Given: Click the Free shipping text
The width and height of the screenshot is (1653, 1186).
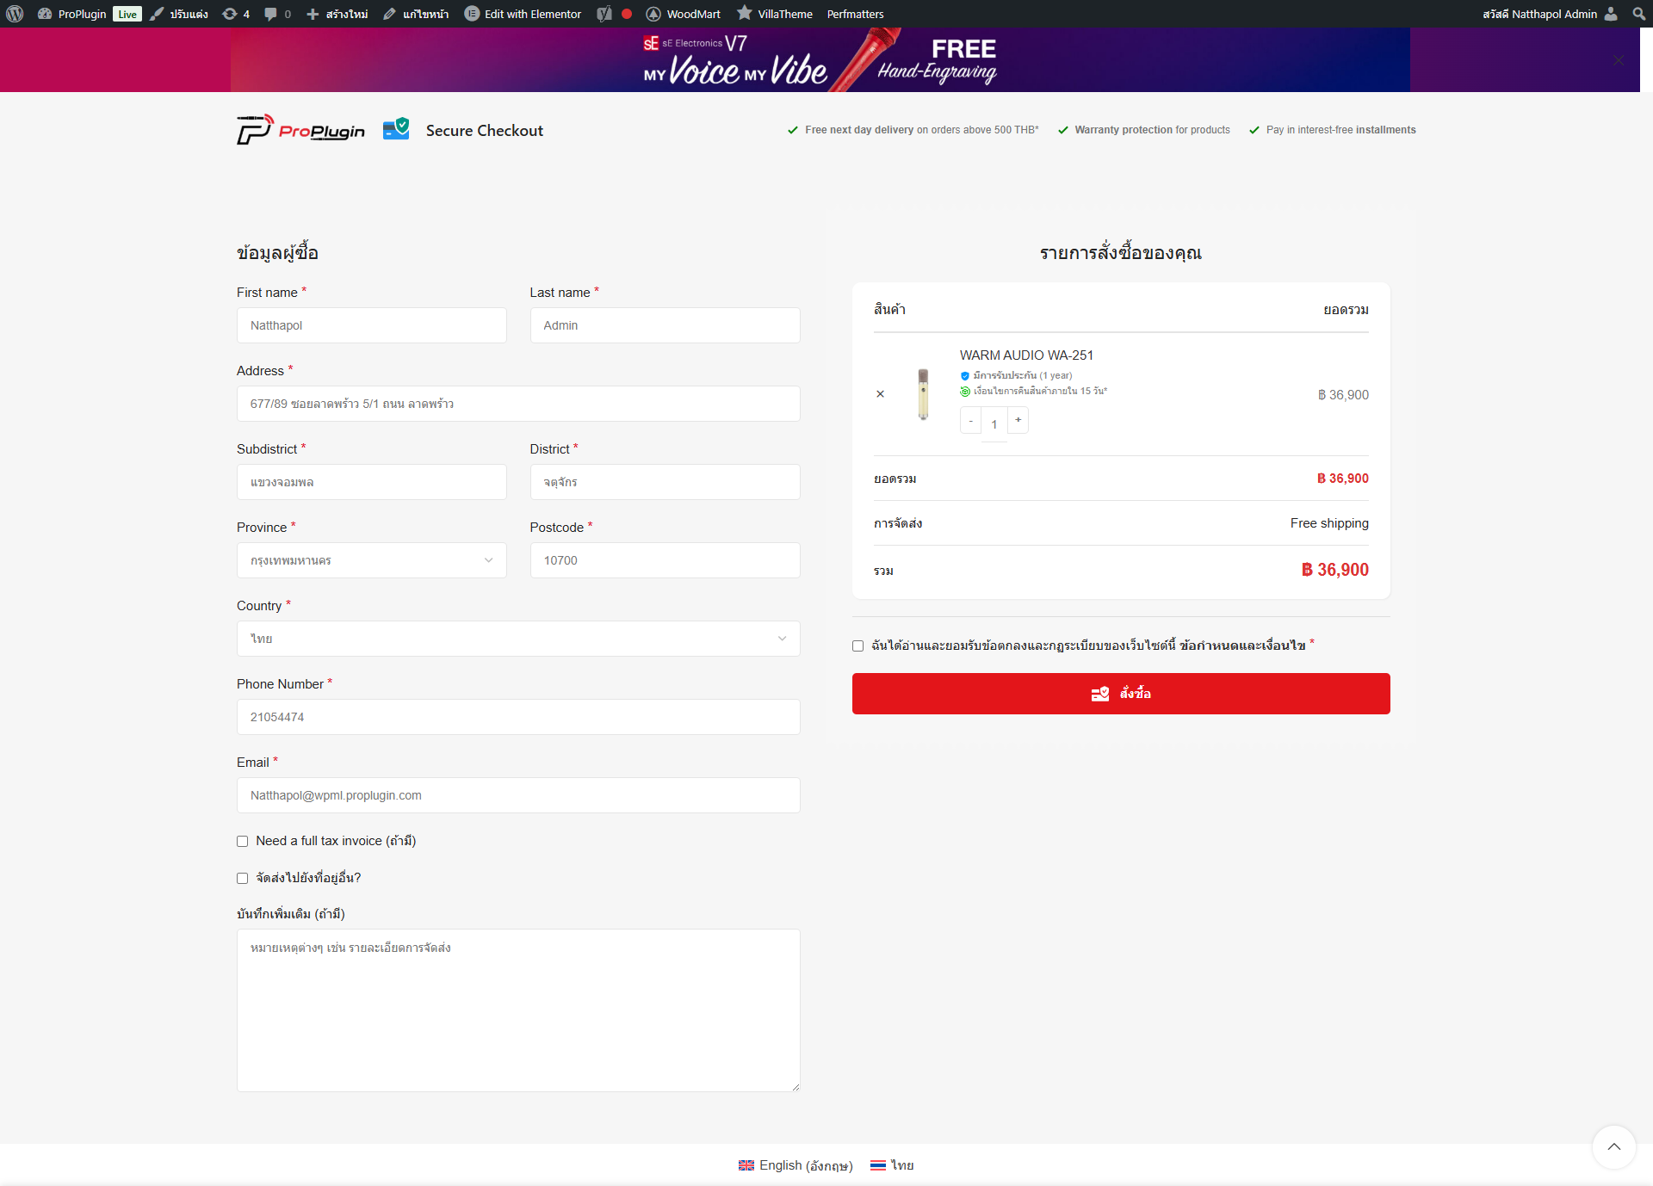Looking at the screenshot, I should [x=1329, y=523].
